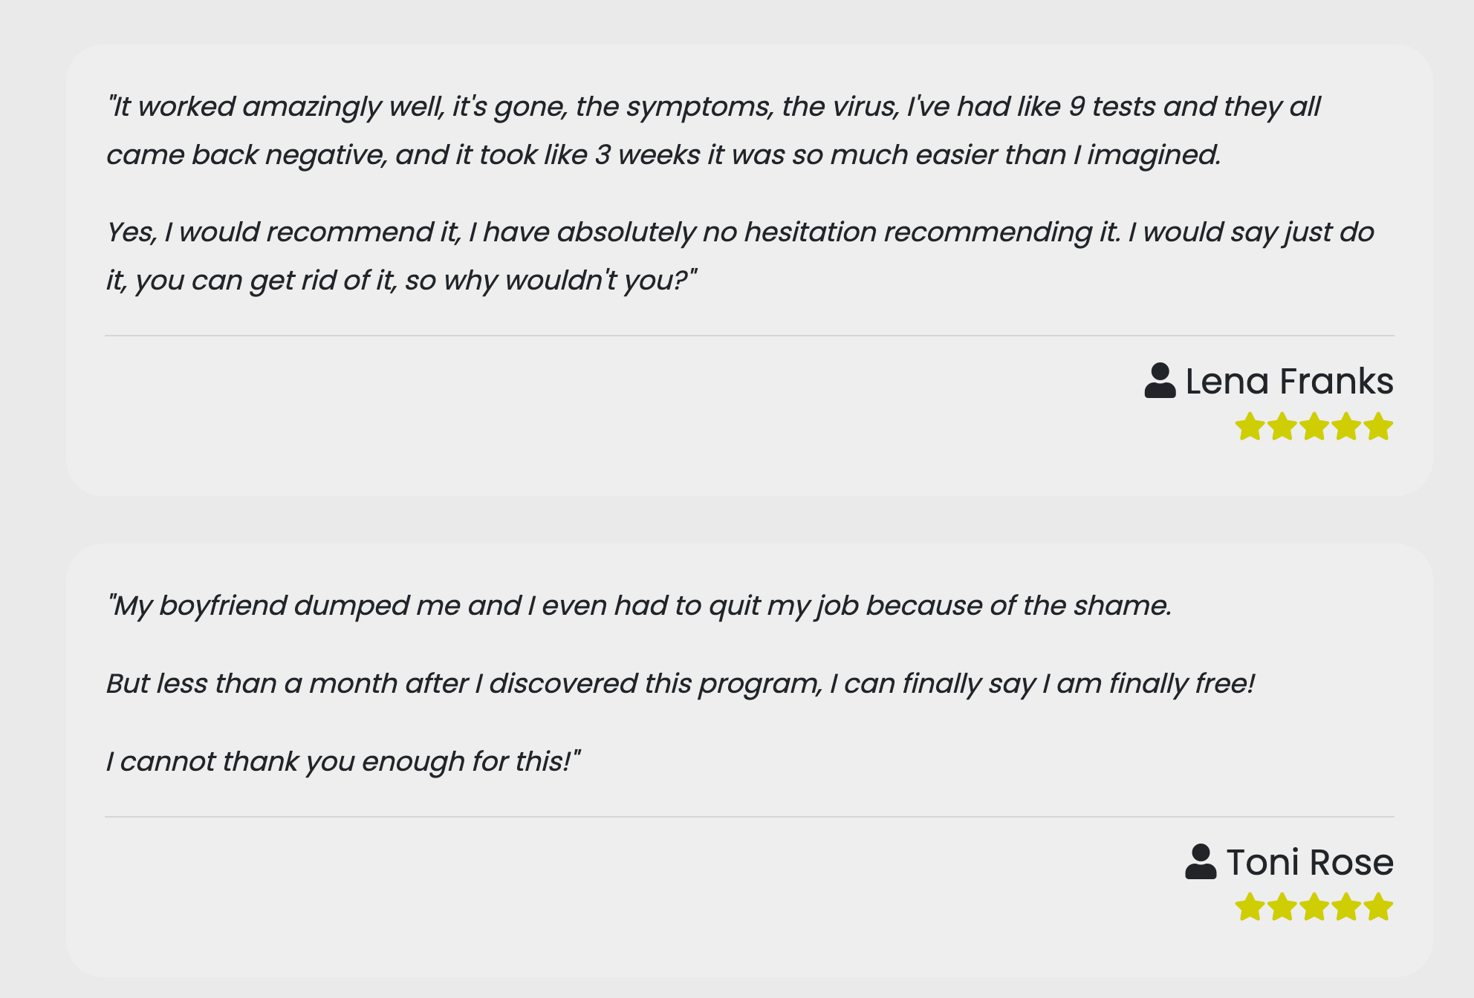This screenshot has height=998, width=1474.
Task: Click the "My boyfriend dumped me" sentence
Action: pos(639,606)
